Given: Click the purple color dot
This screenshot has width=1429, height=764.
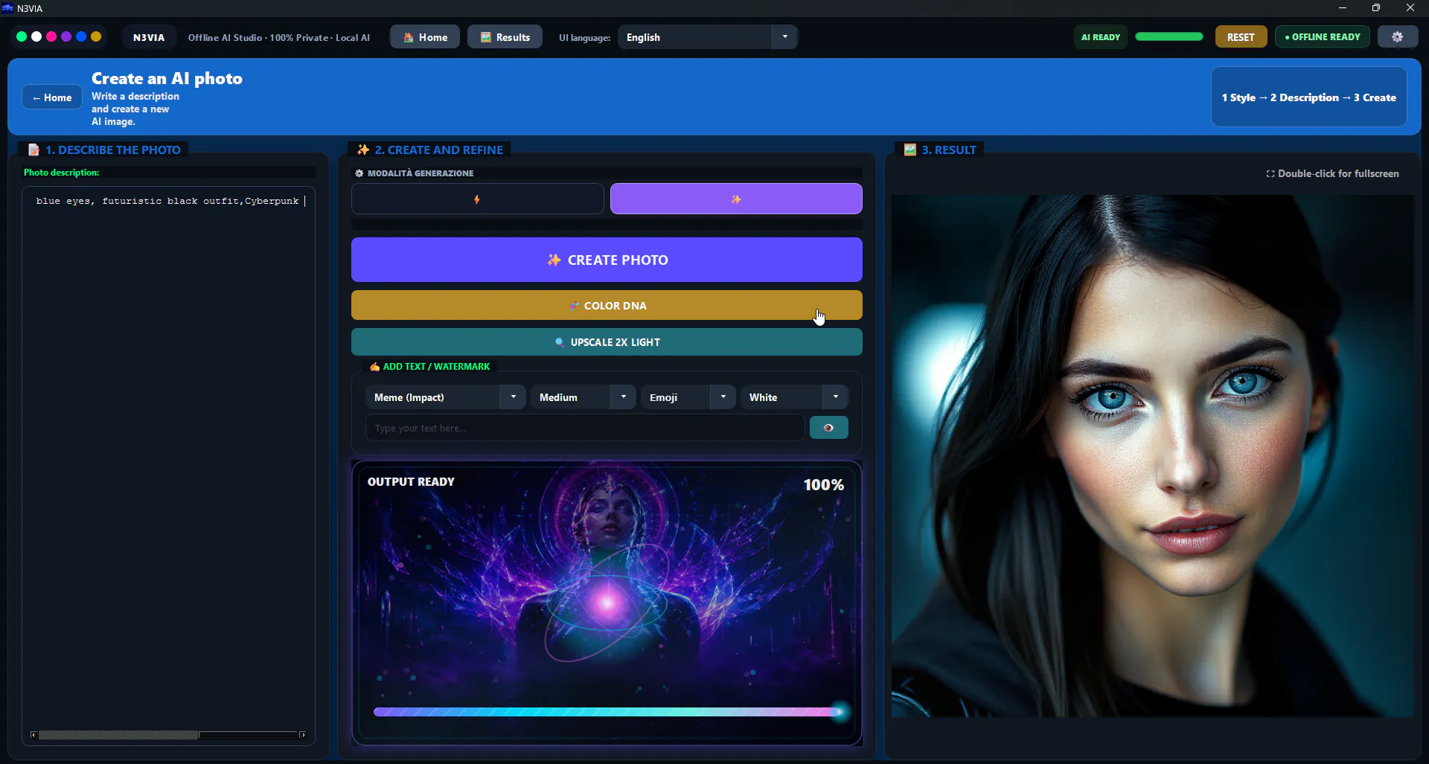Looking at the screenshot, I should pos(66,36).
